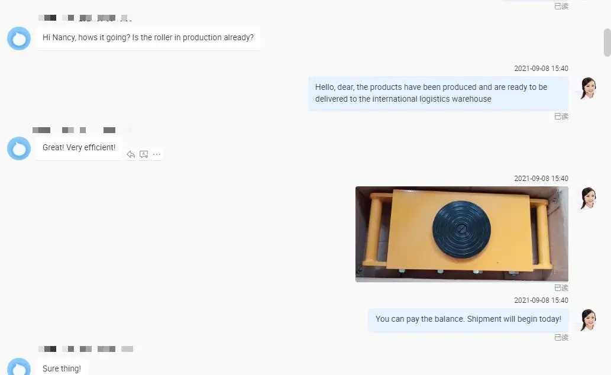Click customer avatar beside "Sure thing!"
This screenshot has height=375, width=611.
(19, 367)
